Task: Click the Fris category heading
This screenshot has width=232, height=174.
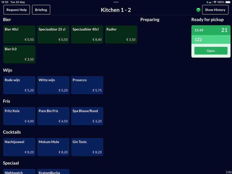Action: click(6, 101)
